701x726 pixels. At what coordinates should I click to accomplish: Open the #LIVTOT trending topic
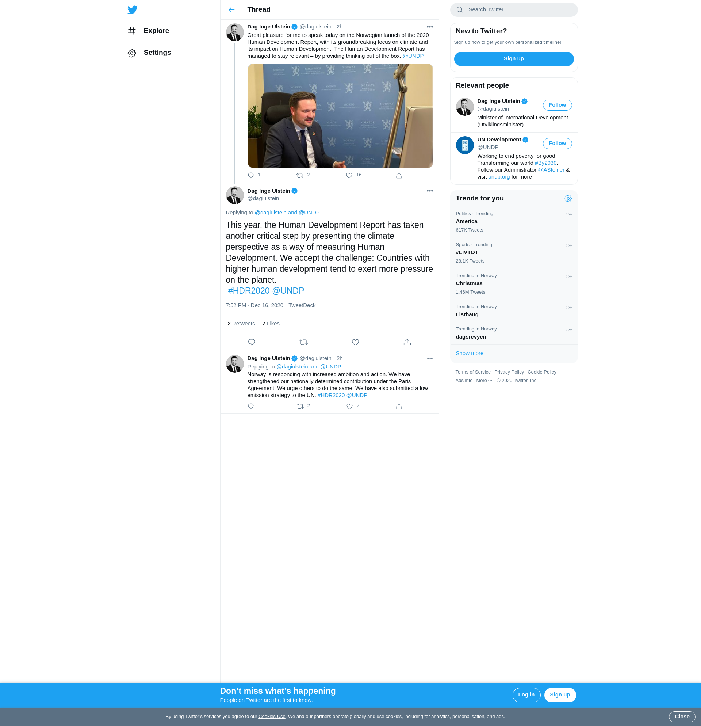pyautogui.click(x=514, y=253)
